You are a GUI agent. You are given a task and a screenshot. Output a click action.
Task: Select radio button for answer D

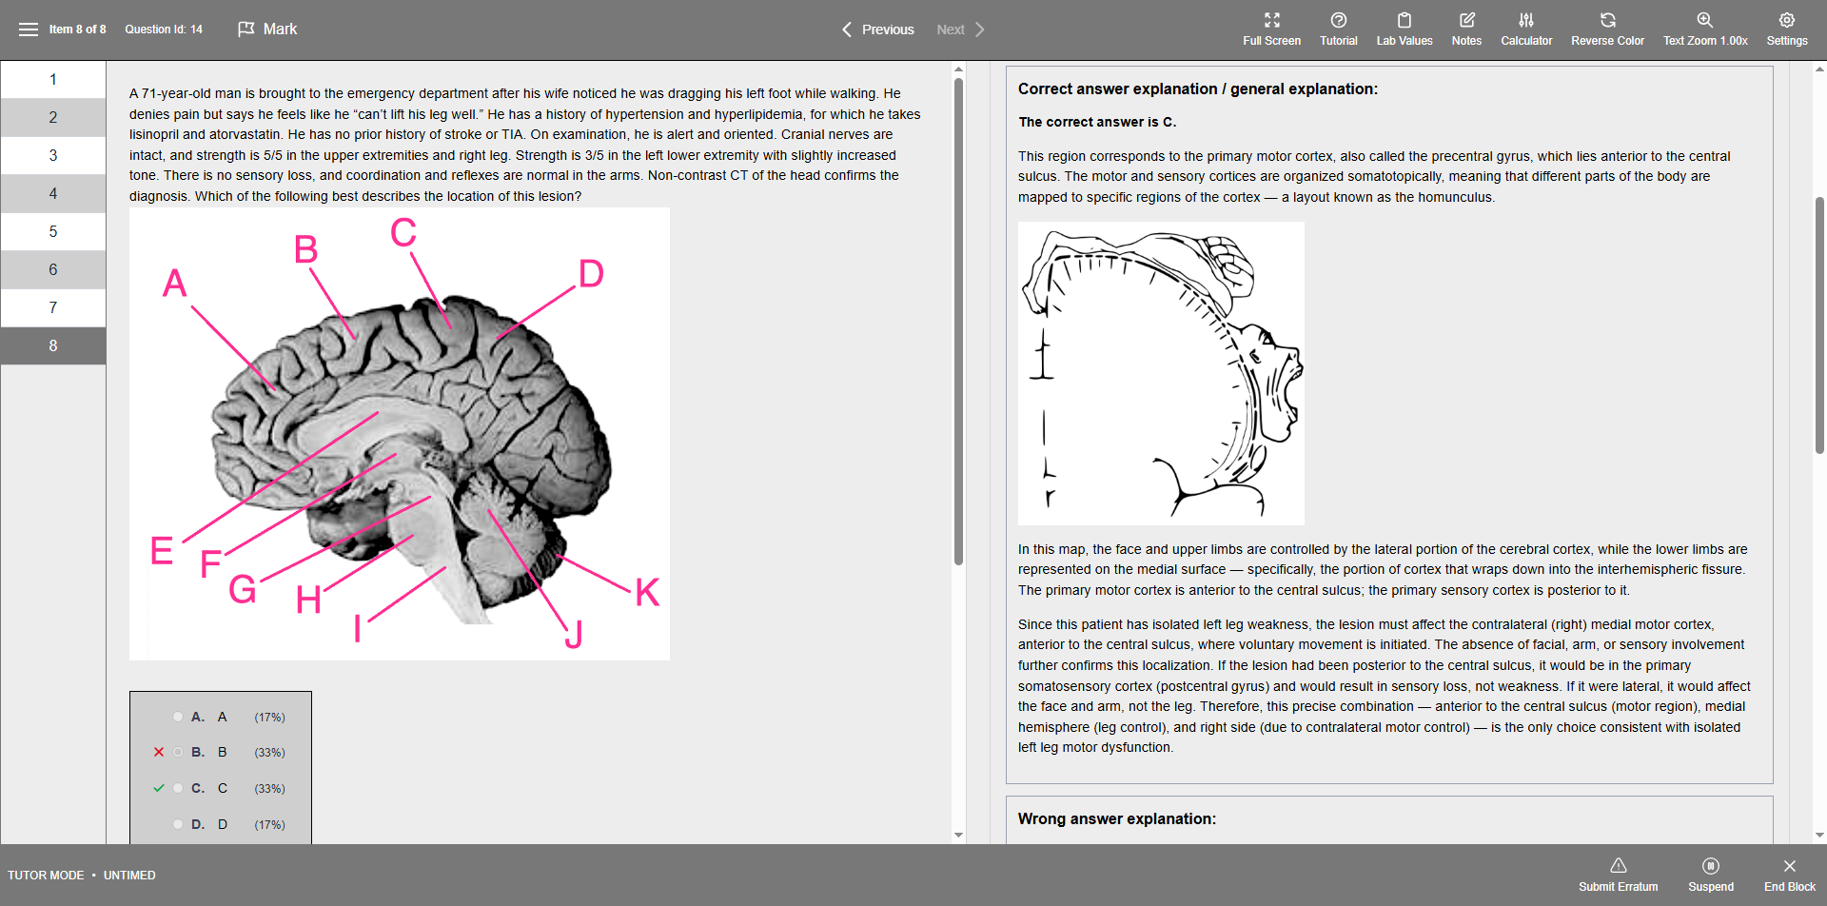178,824
